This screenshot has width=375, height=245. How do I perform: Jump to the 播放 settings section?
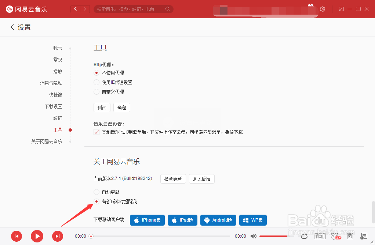pyautogui.click(x=58, y=71)
